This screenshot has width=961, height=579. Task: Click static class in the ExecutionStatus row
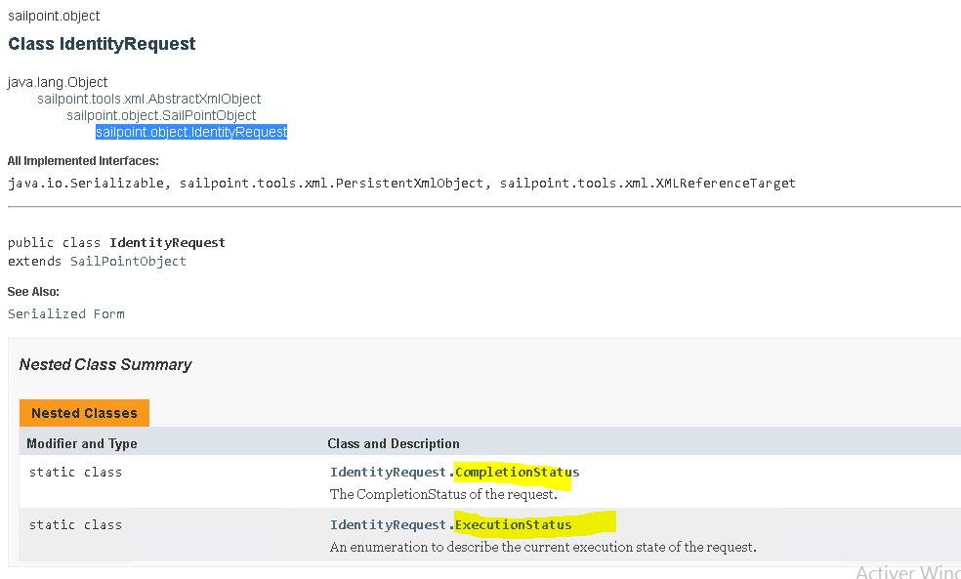[75, 525]
